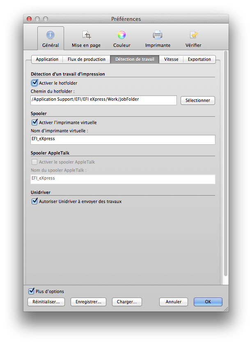
Task: Confirm with the OK button
Action: (x=208, y=302)
